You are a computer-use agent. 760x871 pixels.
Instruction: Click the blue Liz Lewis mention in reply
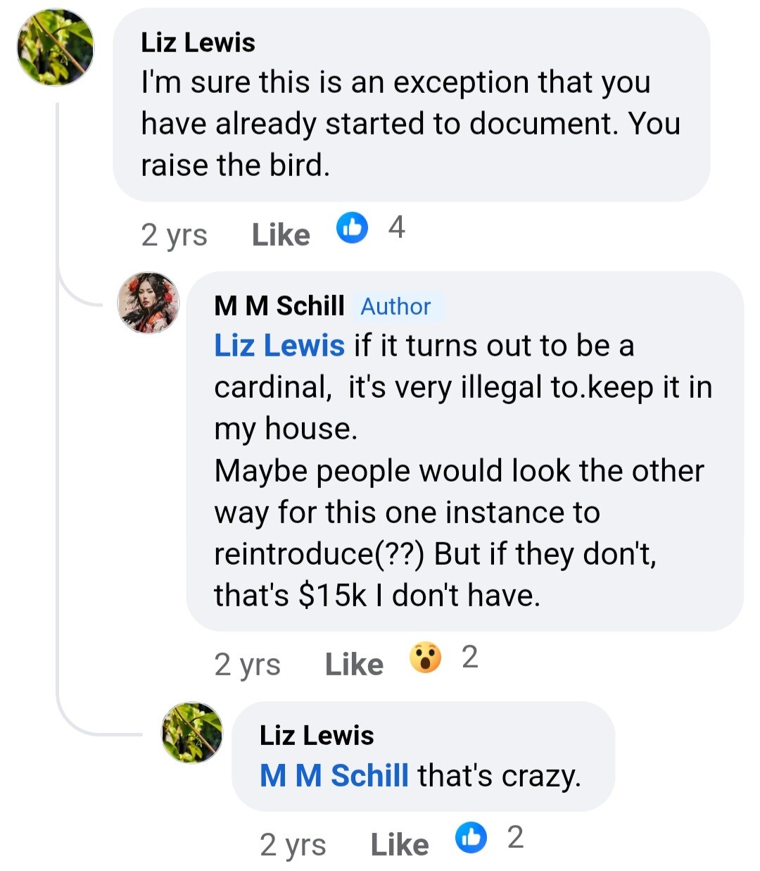(x=279, y=346)
